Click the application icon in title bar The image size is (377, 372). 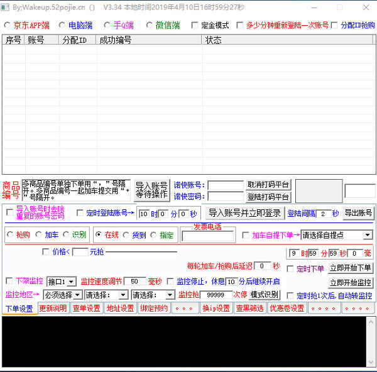[6, 8]
